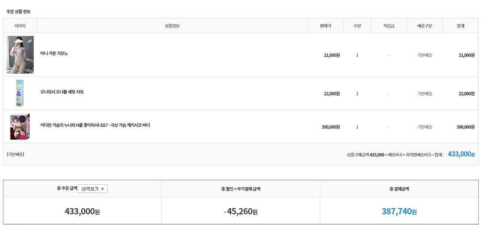Click the 주문 상품 정보 section heading

[18, 12]
